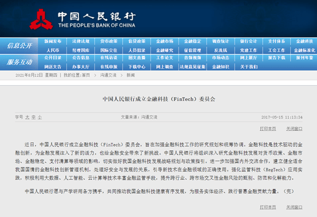The height and width of the screenshot is (217, 317).
Task: Open the 反洗钱 section
Action: tap(220, 50)
